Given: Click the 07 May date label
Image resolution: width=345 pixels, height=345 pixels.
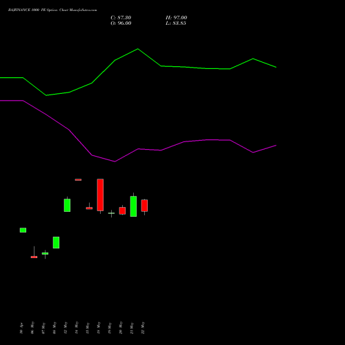Looking at the screenshot, I should (x=43, y=328).
